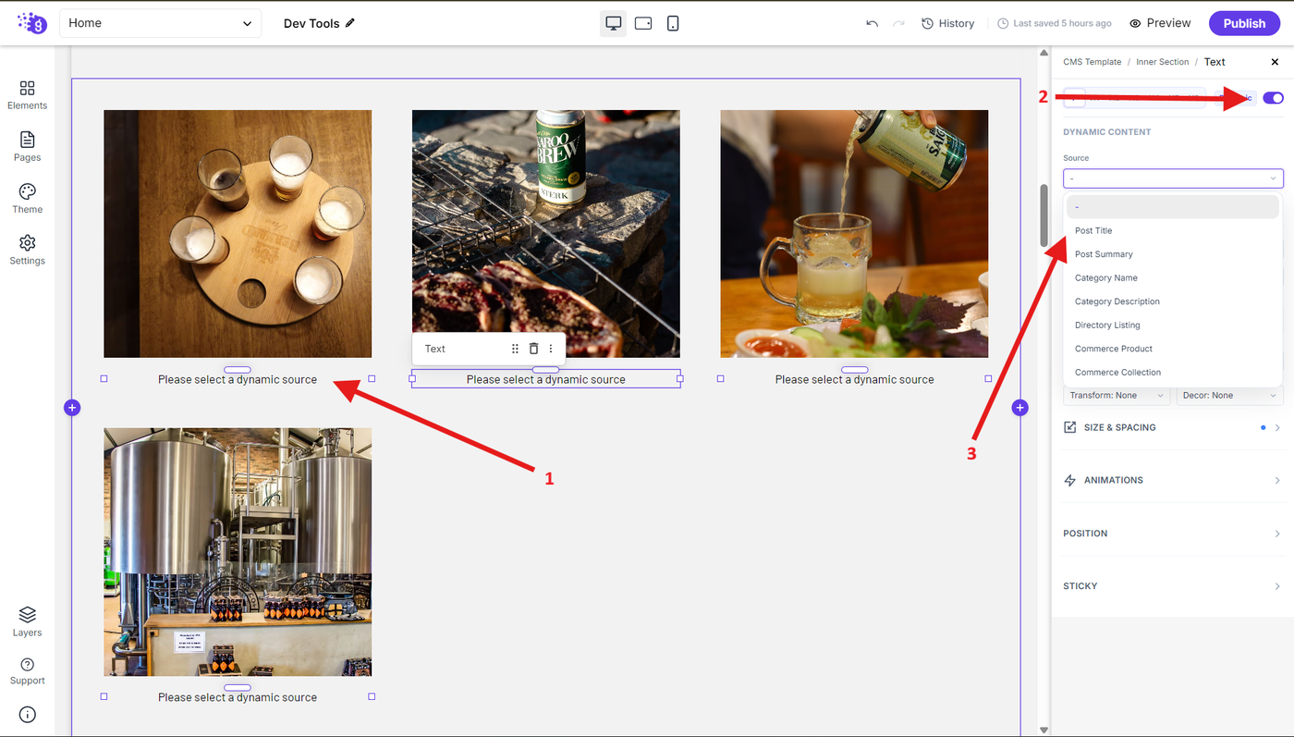Open the Preview

click(1160, 23)
